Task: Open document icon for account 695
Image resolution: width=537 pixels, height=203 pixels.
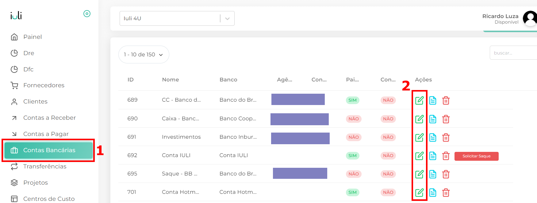Action: [x=433, y=174]
